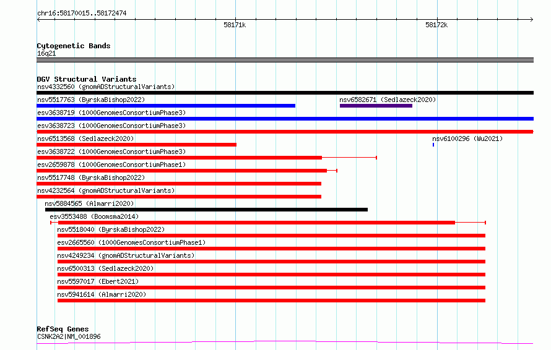Open nsv6100296 Wu2021 variant label
Screen dimensions: 551x350
tap(467, 139)
